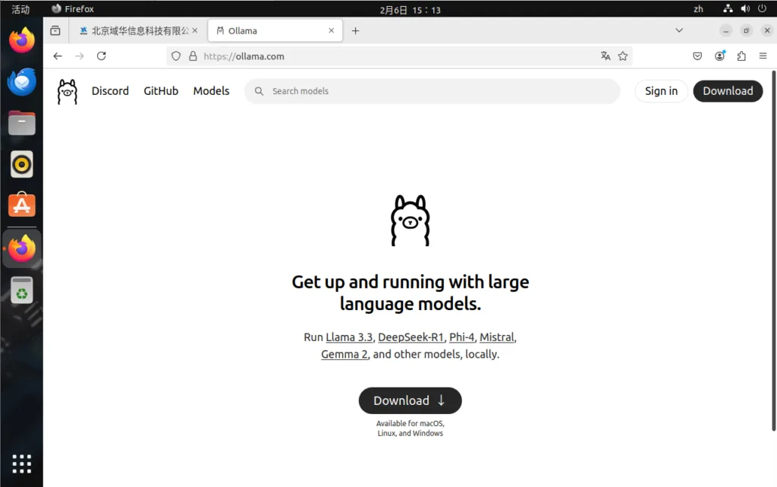Screen dimensions: 777x487
Task: View site security padlock info
Action: point(193,56)
